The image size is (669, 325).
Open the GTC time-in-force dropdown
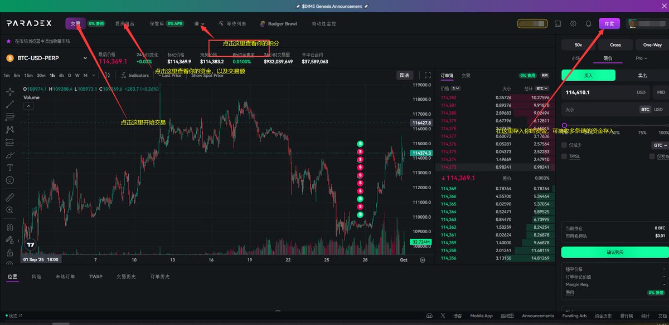[660, 145]
